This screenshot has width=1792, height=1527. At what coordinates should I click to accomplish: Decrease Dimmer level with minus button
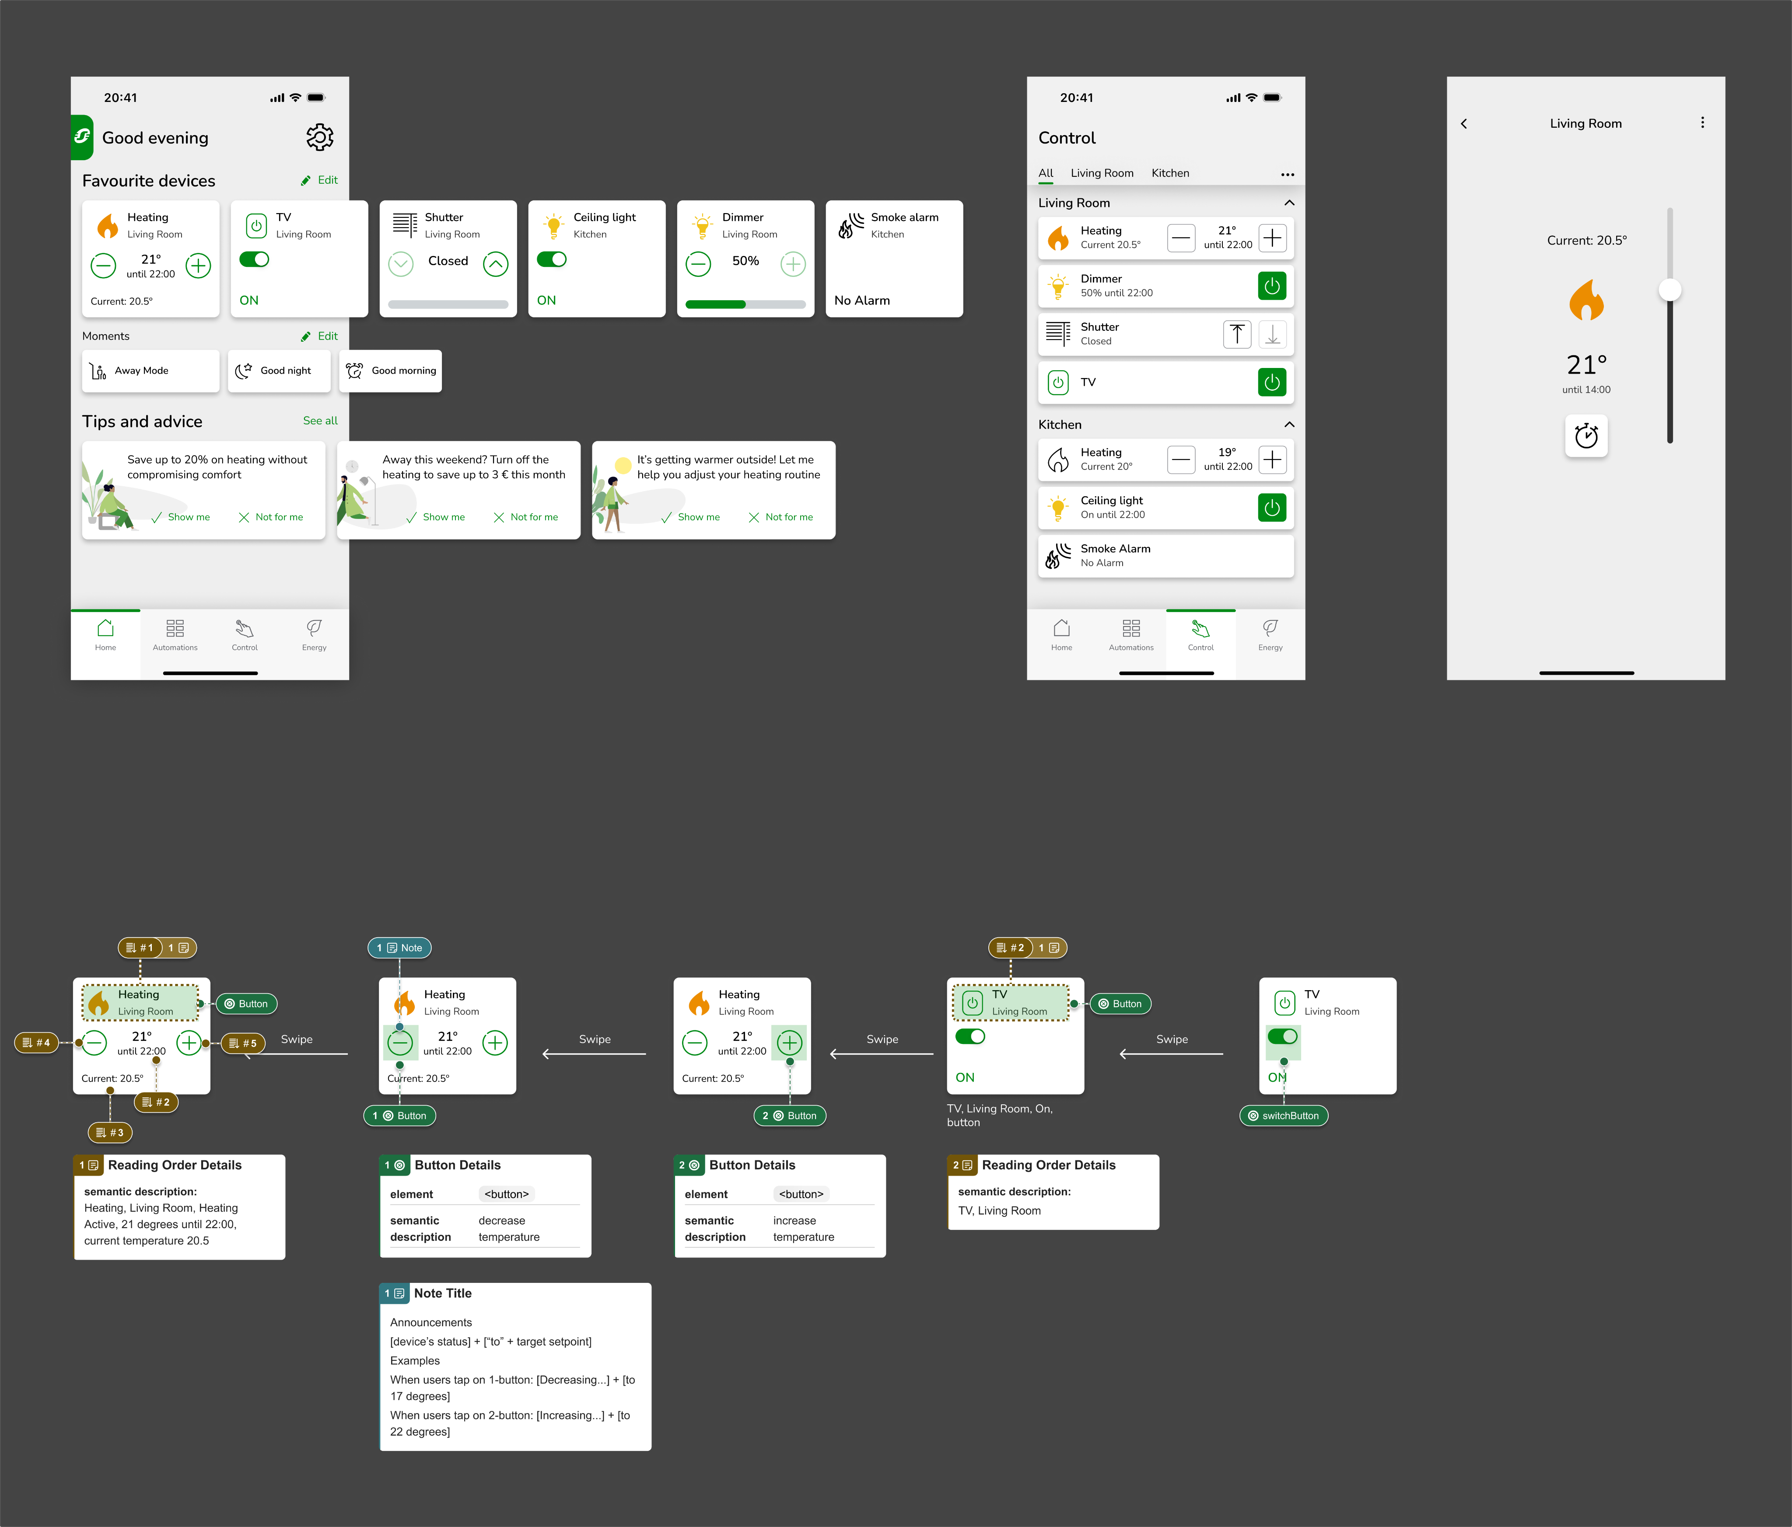(698, 264)
